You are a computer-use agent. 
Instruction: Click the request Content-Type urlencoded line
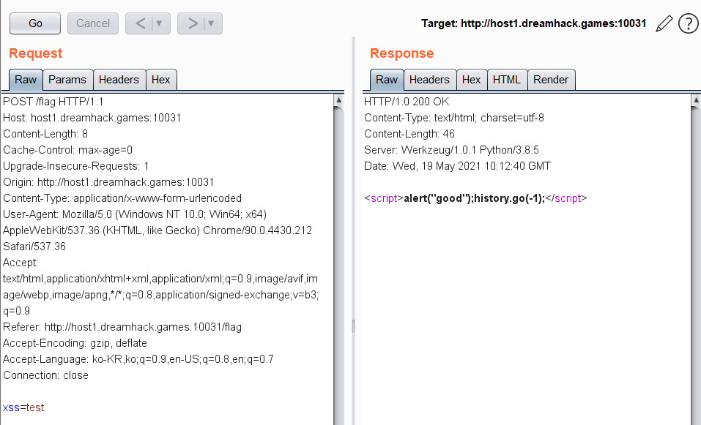[122, 198]
